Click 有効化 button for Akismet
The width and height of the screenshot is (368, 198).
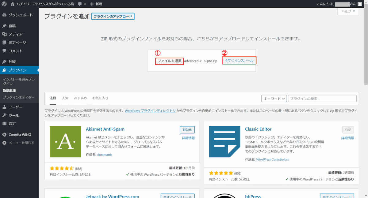[187, 130]
